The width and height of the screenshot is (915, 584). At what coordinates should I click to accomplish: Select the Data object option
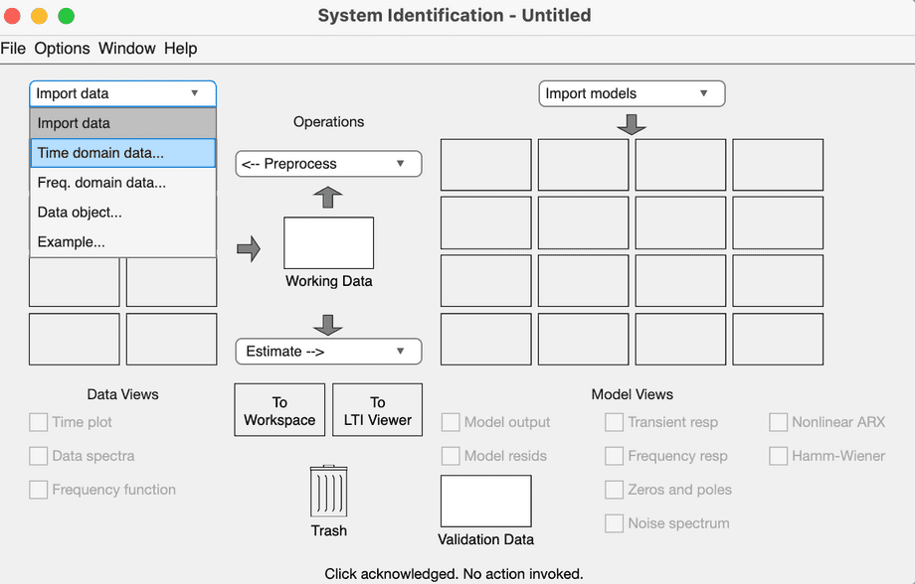click(122, 213)
